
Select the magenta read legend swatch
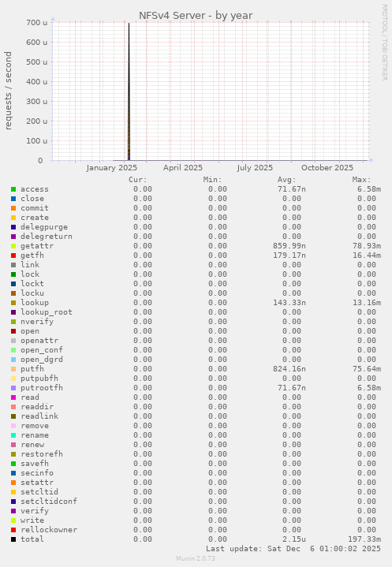pos(13,397)
